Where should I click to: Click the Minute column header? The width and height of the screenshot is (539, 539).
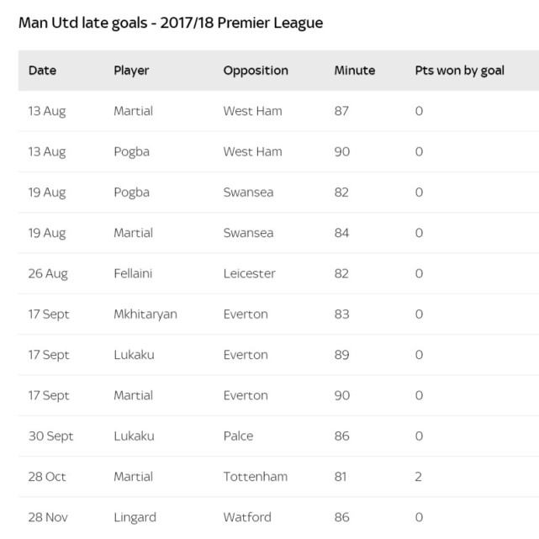click(354, 71)
